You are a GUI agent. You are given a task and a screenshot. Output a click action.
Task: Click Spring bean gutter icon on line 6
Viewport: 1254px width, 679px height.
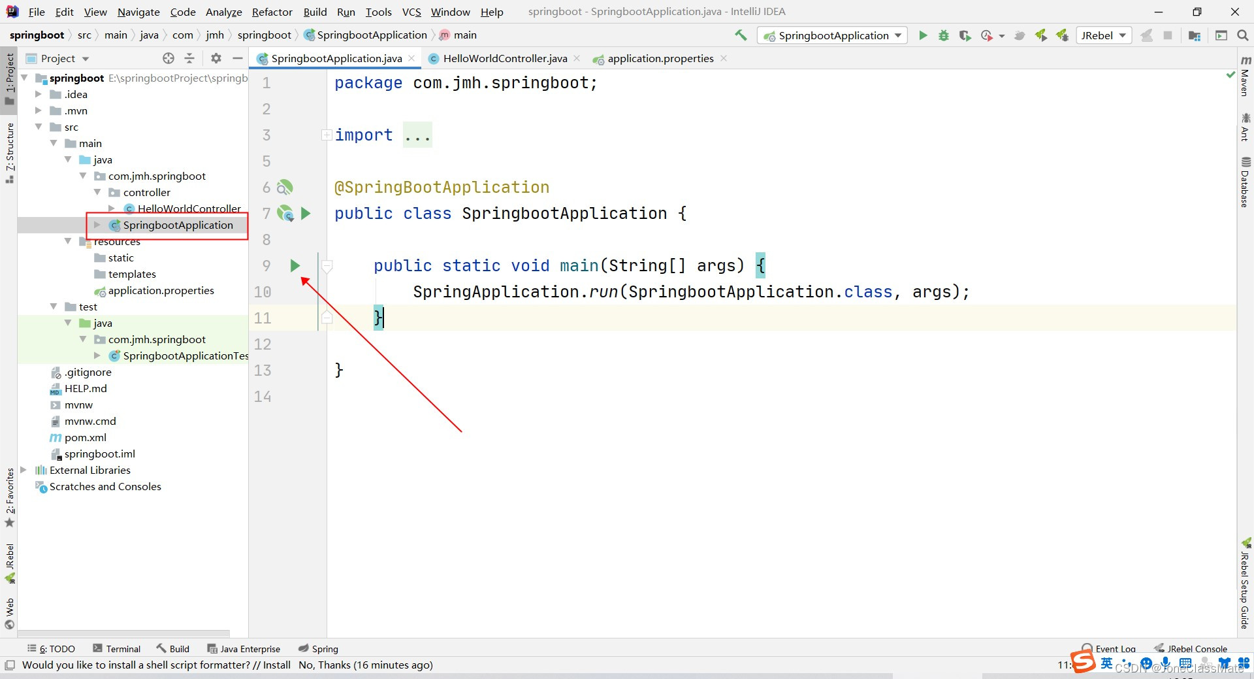pos(285,188)
